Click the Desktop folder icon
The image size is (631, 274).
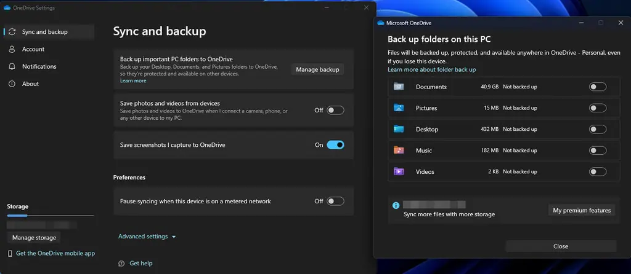[x=399, y=129]
